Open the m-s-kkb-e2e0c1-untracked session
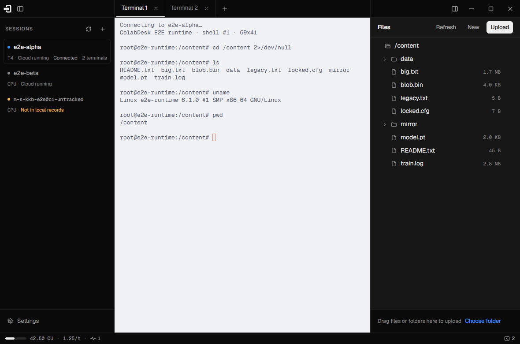 pos(57,104)
